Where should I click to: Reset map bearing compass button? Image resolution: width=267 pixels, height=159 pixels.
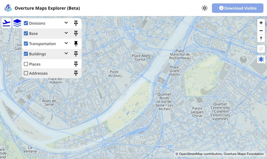click(x=261, y=38)
